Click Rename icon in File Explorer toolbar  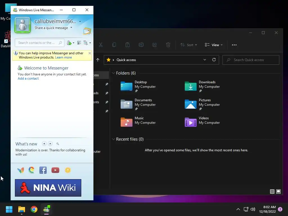tap(141, 45)
